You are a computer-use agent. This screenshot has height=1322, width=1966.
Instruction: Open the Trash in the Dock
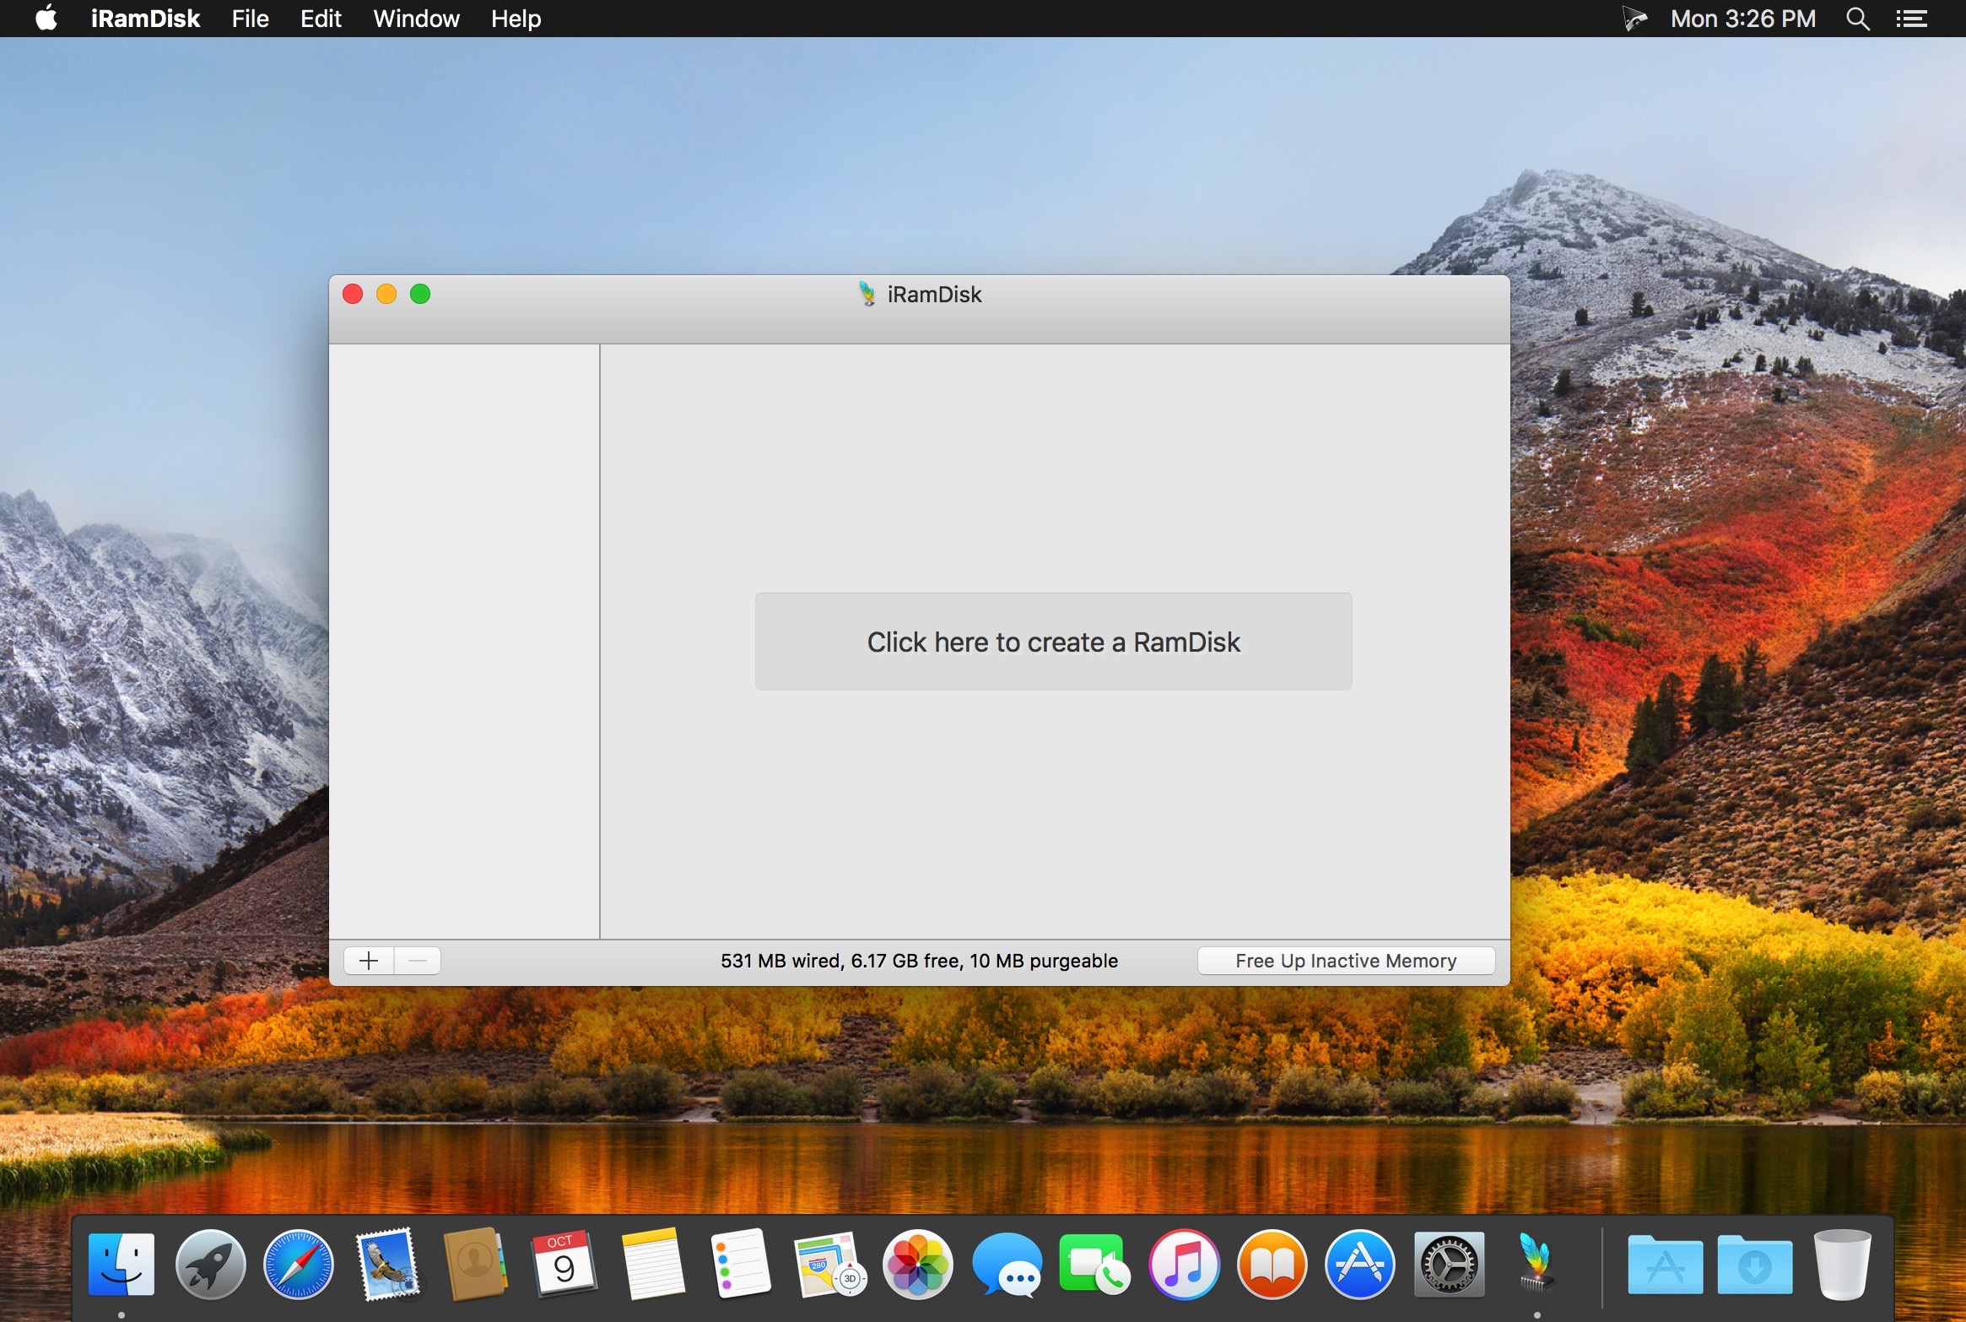pos(1843,1264)
